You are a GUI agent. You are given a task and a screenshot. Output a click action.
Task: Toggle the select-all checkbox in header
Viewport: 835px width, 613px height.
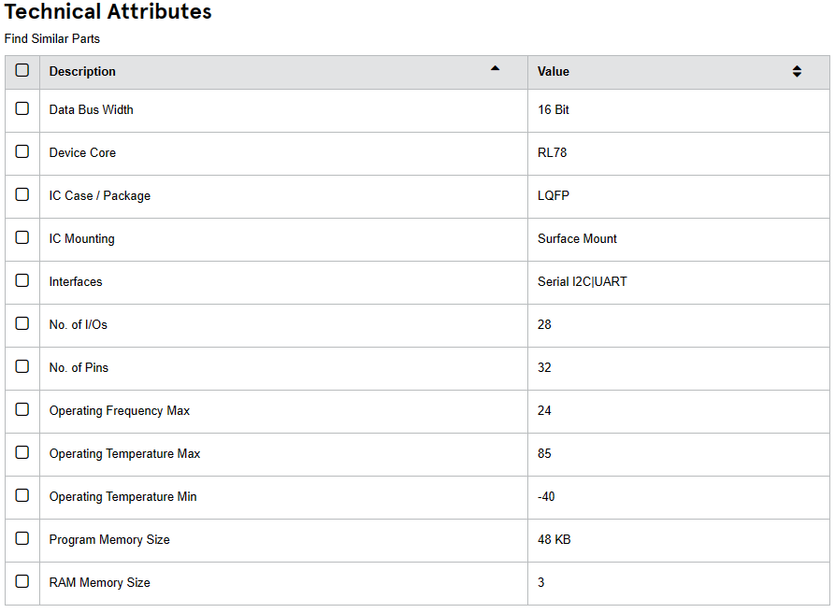[x=22, y=71]
